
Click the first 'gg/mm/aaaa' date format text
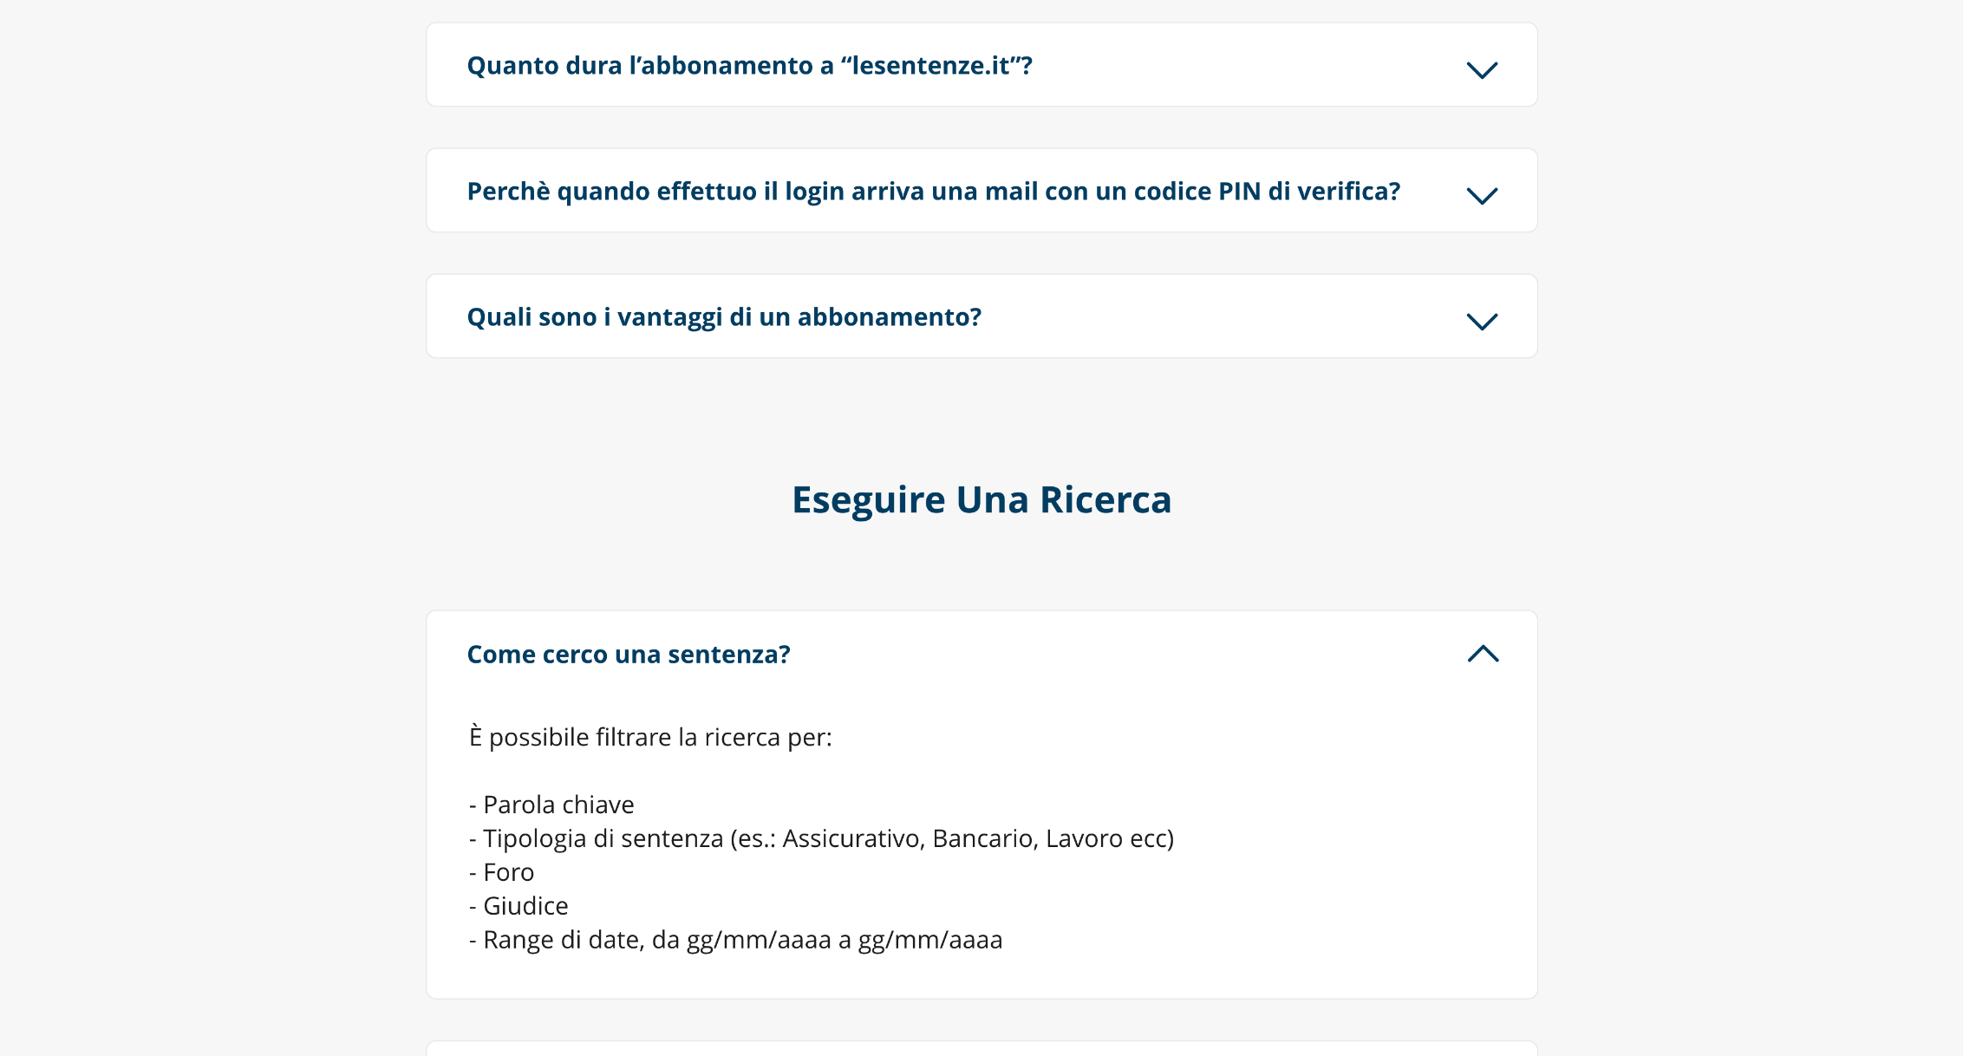pos(759,941)
